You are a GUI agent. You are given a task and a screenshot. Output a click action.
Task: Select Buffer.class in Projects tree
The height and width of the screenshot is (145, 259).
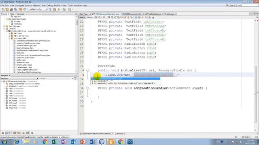tap(21, 60)
